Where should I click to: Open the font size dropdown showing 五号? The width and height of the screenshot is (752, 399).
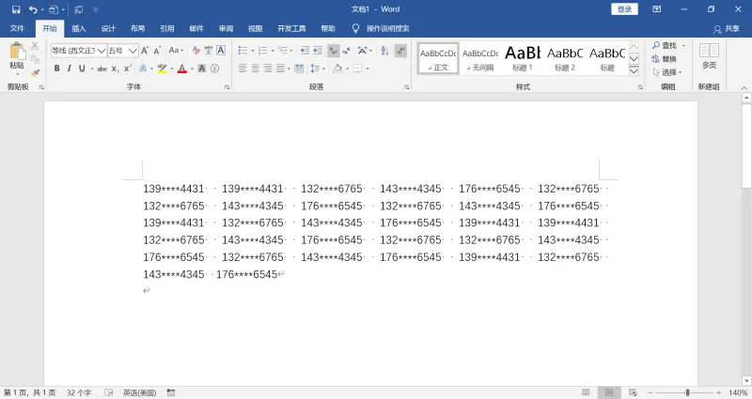123,51
